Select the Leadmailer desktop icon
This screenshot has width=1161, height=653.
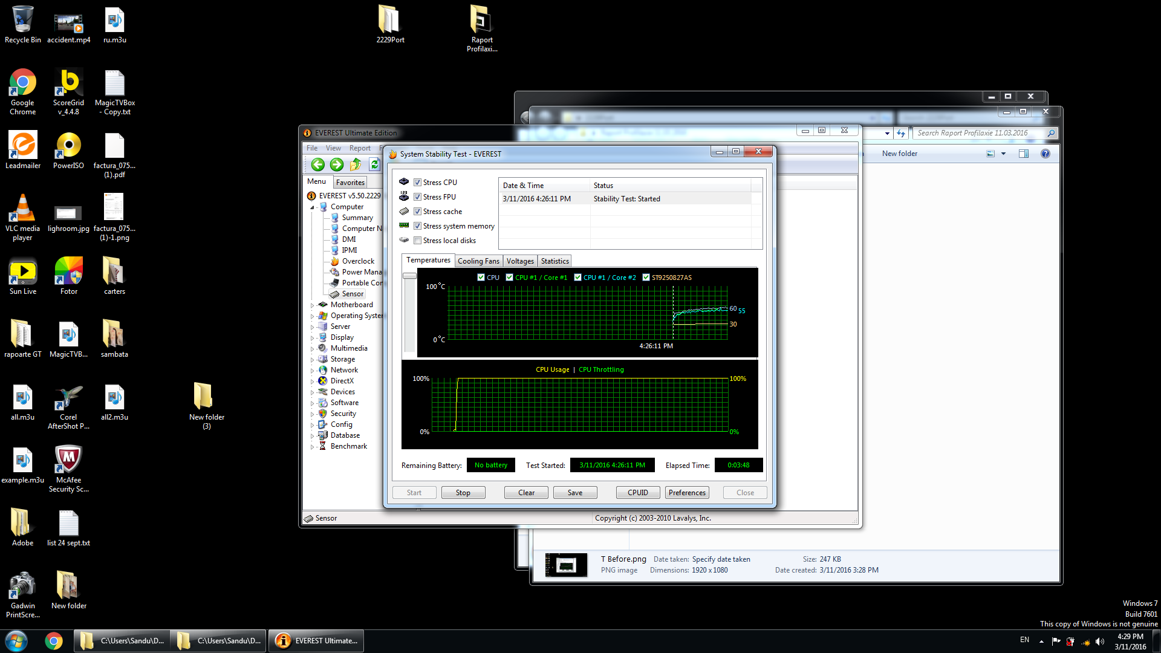click(x=22, y=151)
